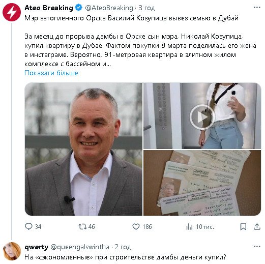The width and height of the screenshot is (265, 264).
Task: Play the video of woman in elevator
Action: [202, 116]
